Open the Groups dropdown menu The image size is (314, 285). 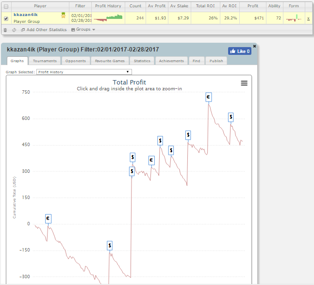(x=83, y=30)
